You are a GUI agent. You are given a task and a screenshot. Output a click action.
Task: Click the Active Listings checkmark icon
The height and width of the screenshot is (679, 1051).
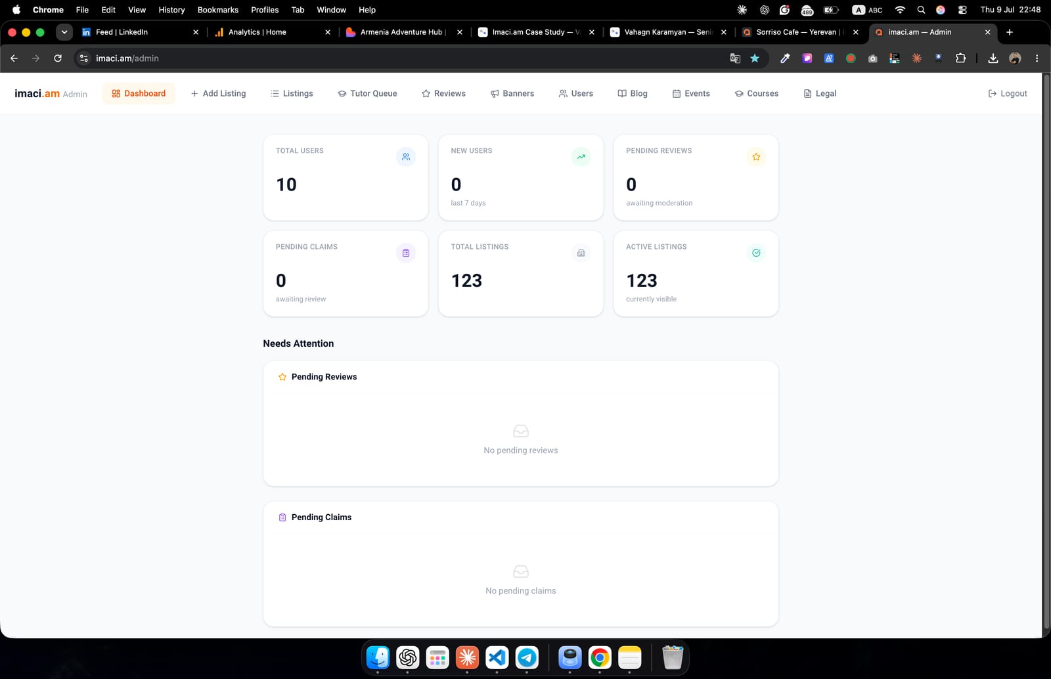pos(756,253)
